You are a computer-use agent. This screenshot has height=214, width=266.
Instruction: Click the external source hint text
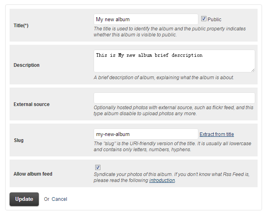[173, 110]
